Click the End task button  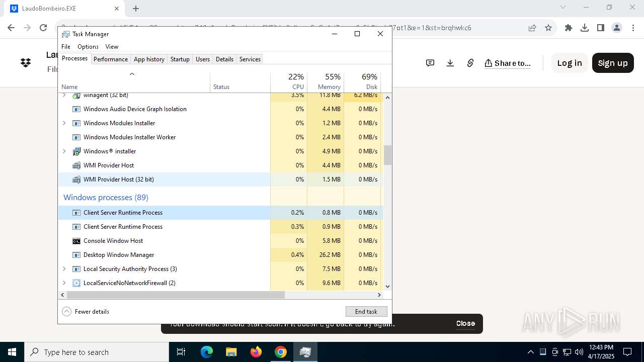point(366,312)
